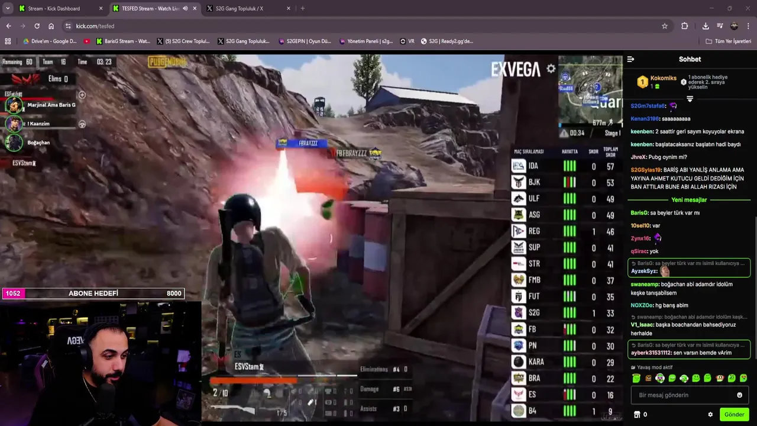Insert the mushroom-hat emote
This screenshot has width=757, height=426.
pos(720,378)
